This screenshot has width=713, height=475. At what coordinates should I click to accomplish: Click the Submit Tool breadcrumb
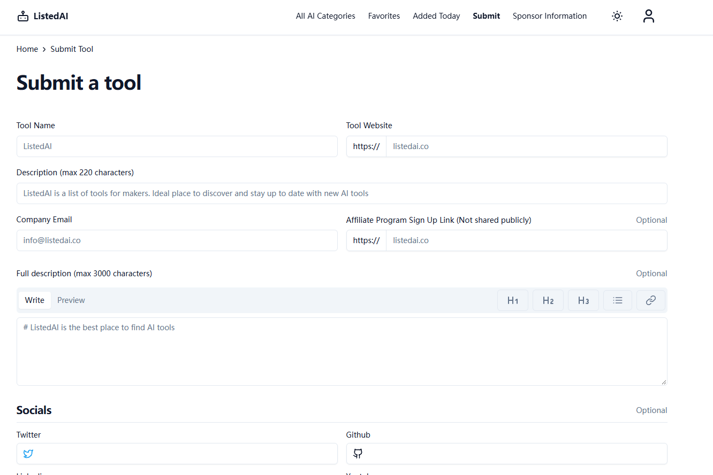coord(72,49)
